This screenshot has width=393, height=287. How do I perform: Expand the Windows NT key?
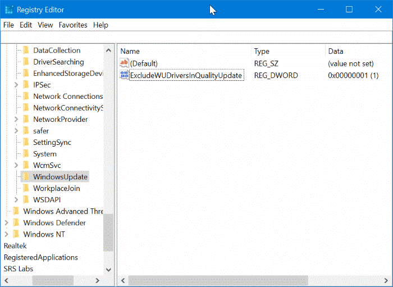click(x=6, y=235)
